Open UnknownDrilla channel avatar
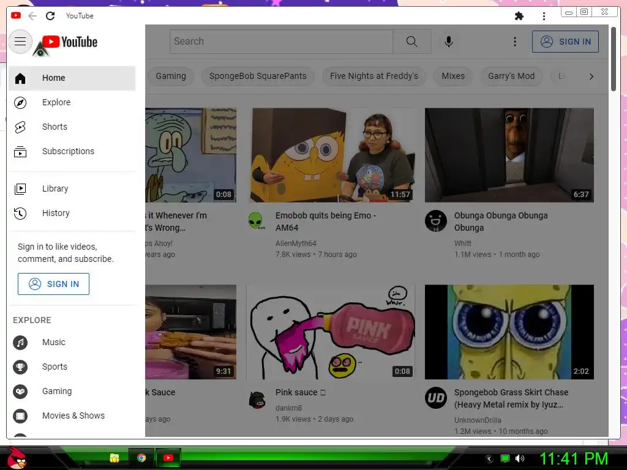Viewport: 627px width, 470px height. 435,398
